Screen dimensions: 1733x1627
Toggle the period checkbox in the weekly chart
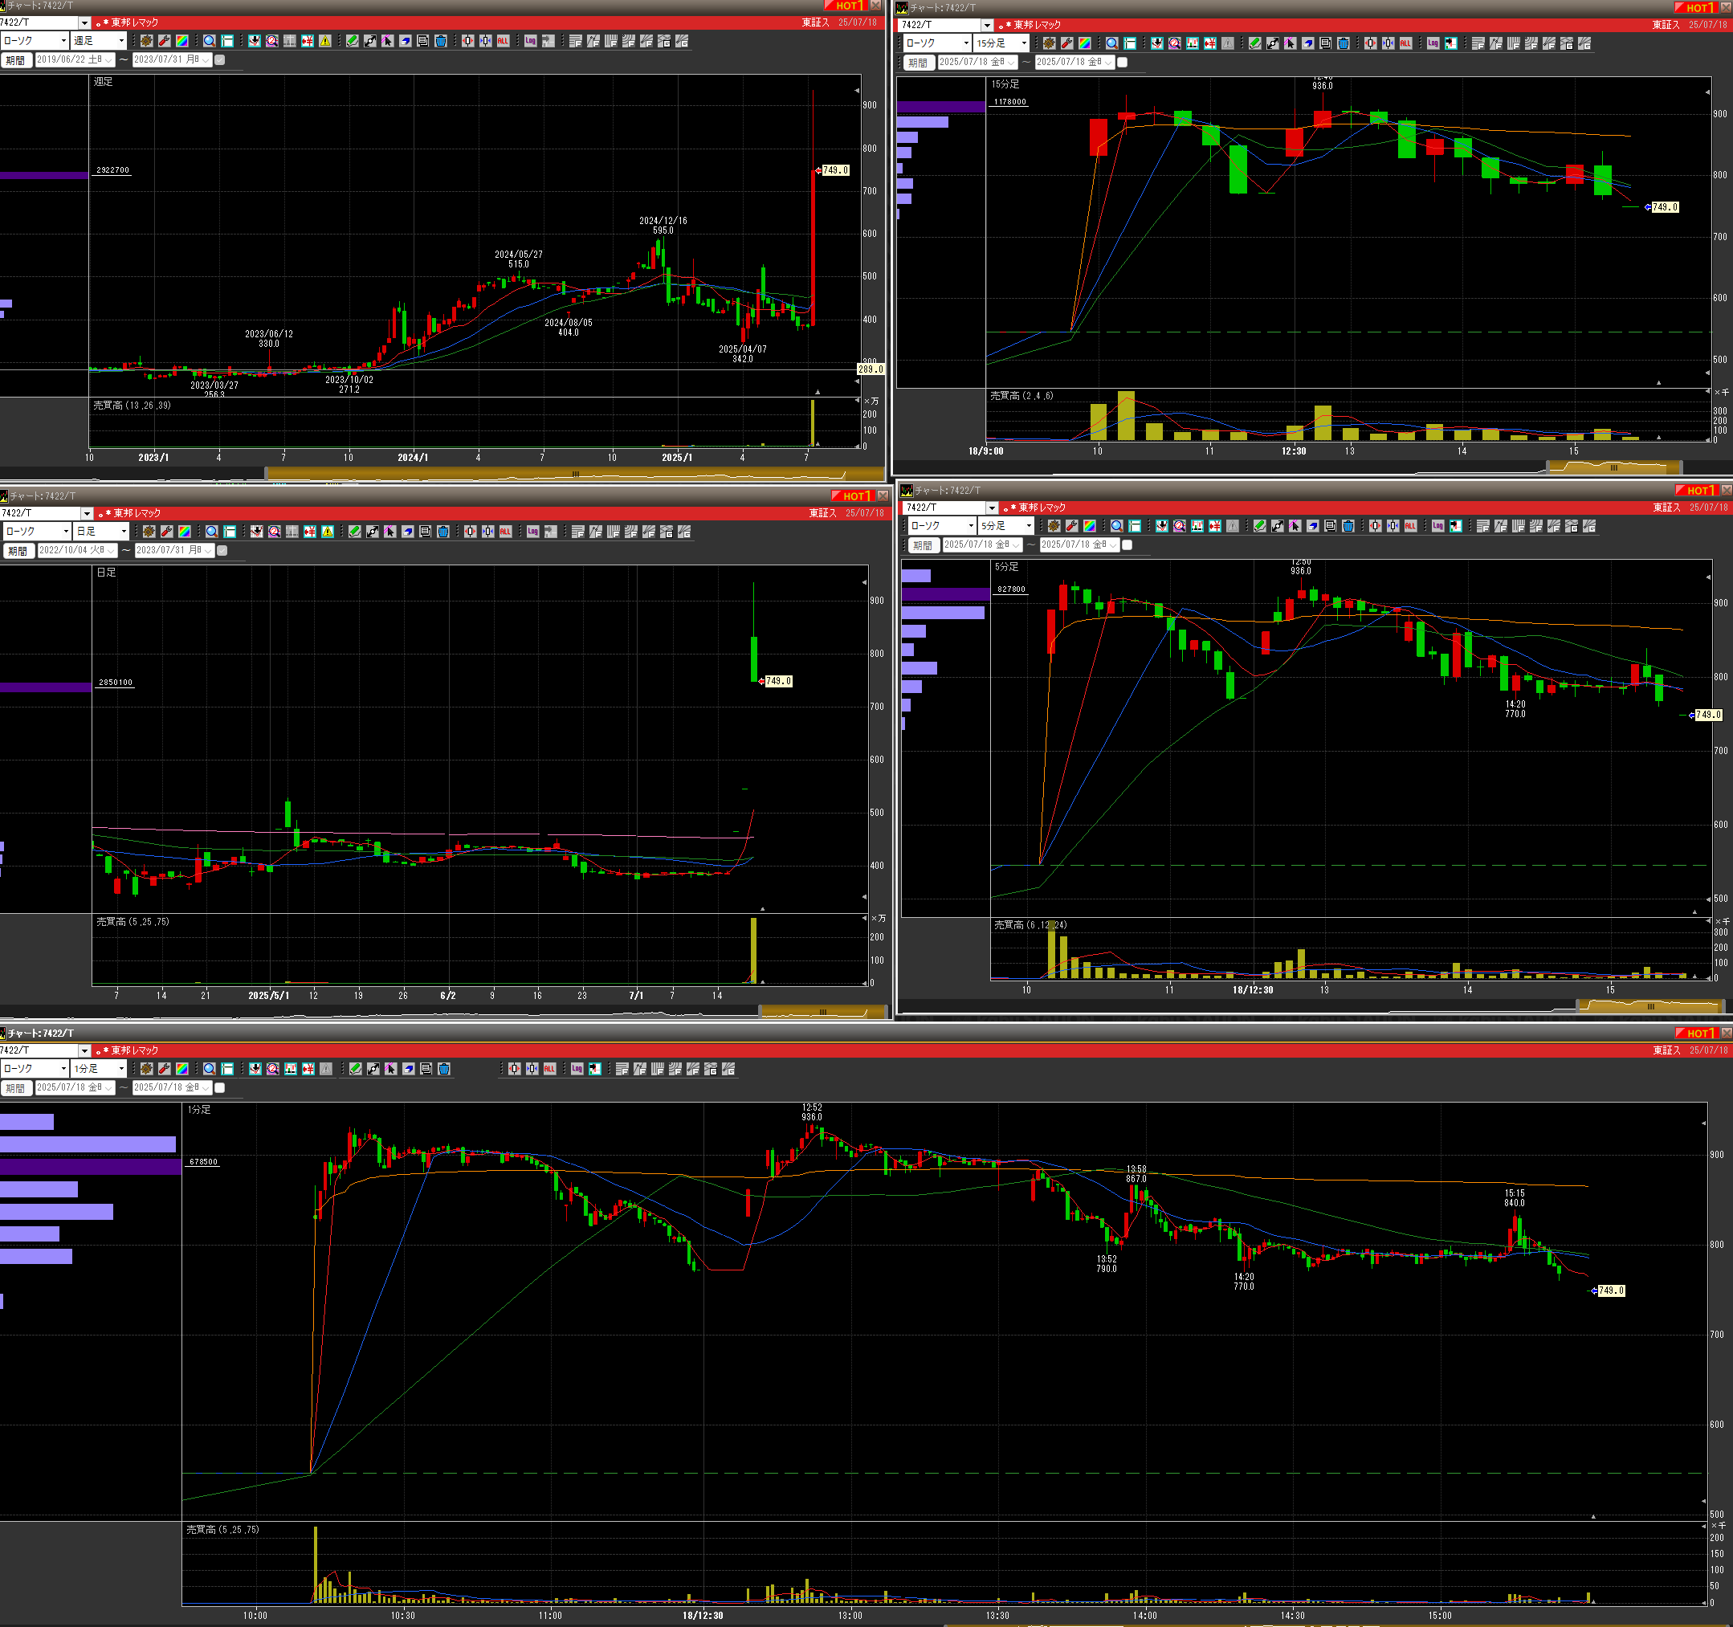click(x=220, y=60)
